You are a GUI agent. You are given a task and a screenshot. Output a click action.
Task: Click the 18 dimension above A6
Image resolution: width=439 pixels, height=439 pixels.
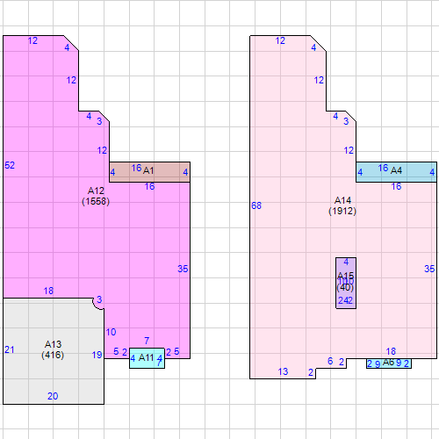coord(391,351)
